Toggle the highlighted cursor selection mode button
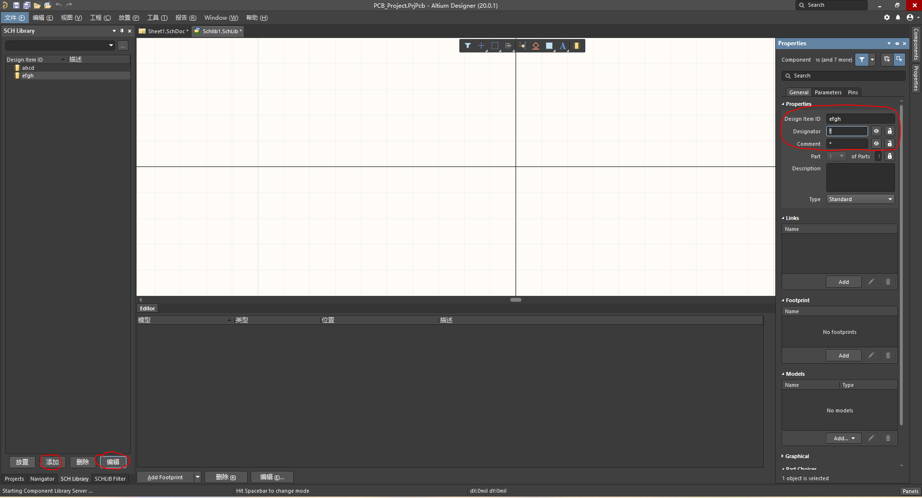Image resolution: width=922 pixels, height=498 pixels. click(899, 60)
